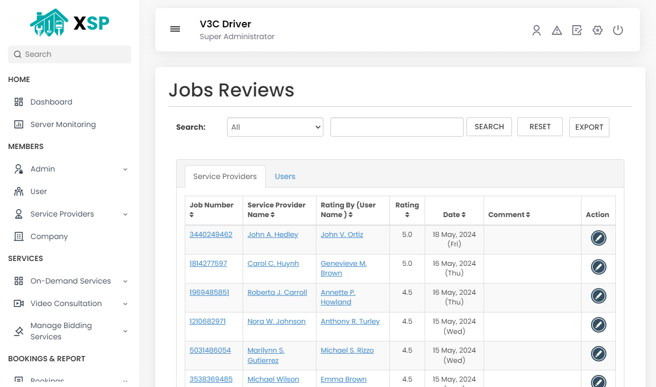Screen dimensions: 656x387
Task: Open the notes/edit document icon in header
Action: tap(577, 30)
